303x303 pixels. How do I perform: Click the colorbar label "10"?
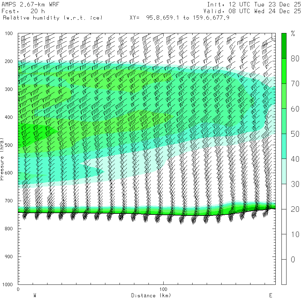tap(295, 234)
